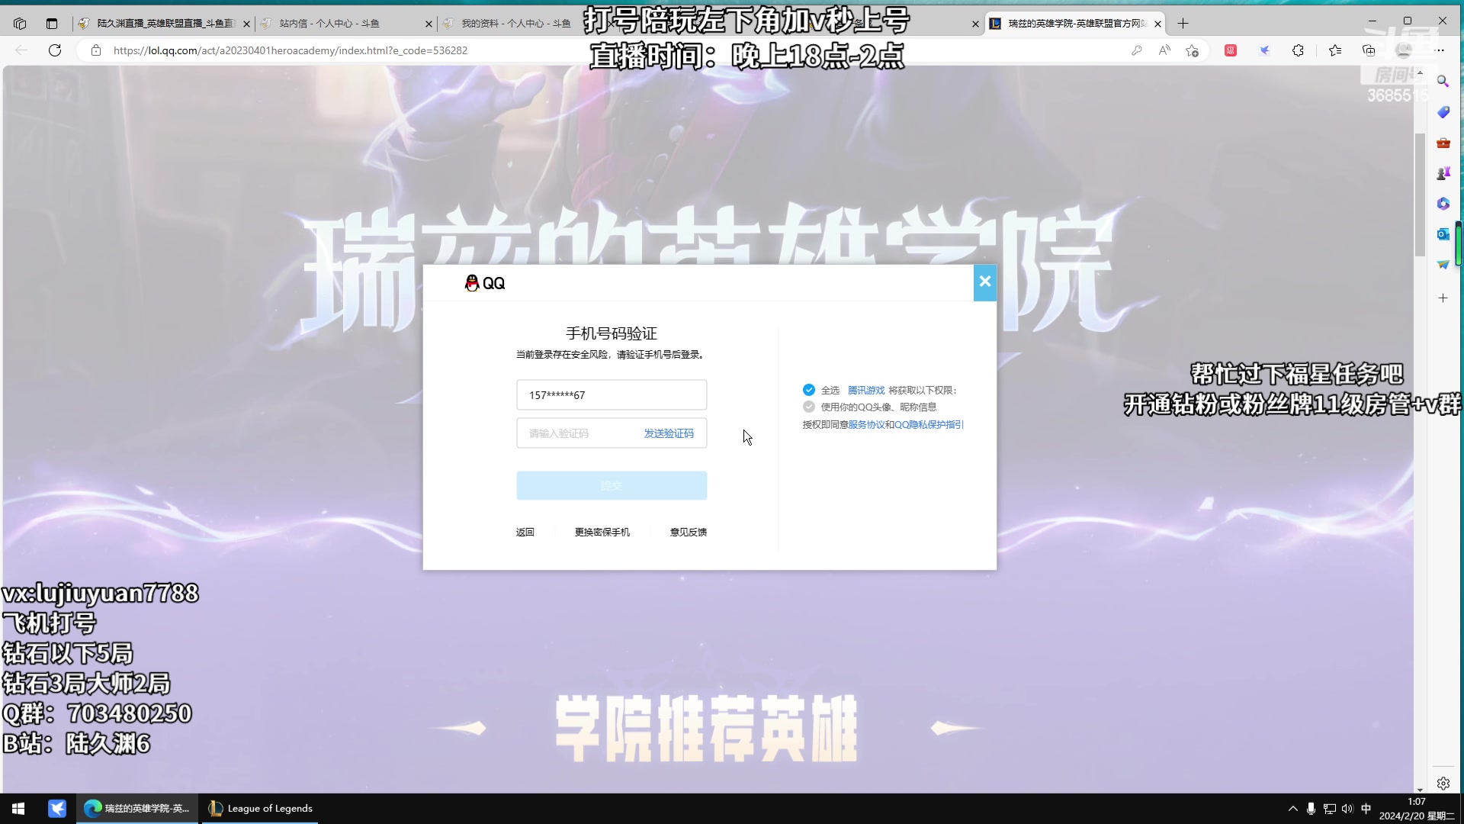Image resolution: width=1464 pixels, height=824 pixels.
Task: Click the password key icon in the address bar
Action: (1137, 50)
